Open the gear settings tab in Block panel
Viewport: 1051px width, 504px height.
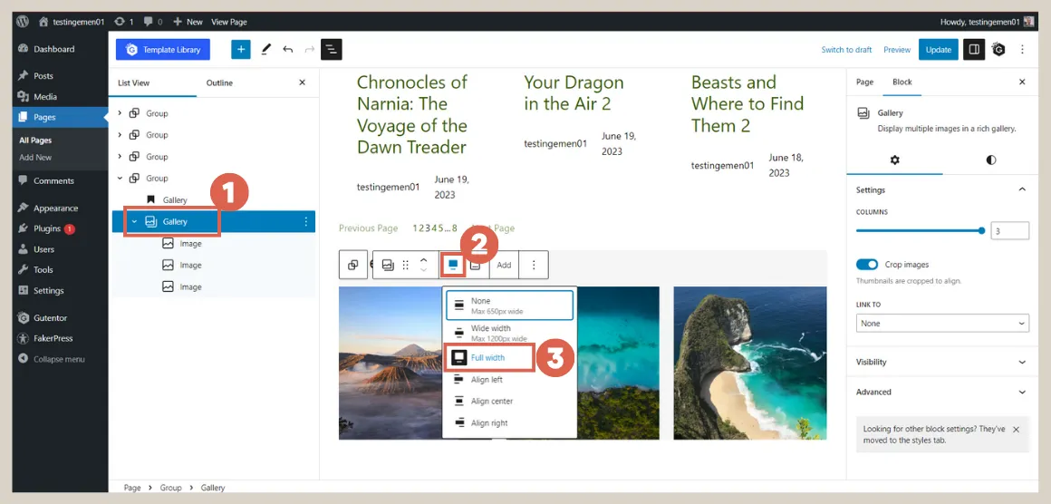coord(894,160)
